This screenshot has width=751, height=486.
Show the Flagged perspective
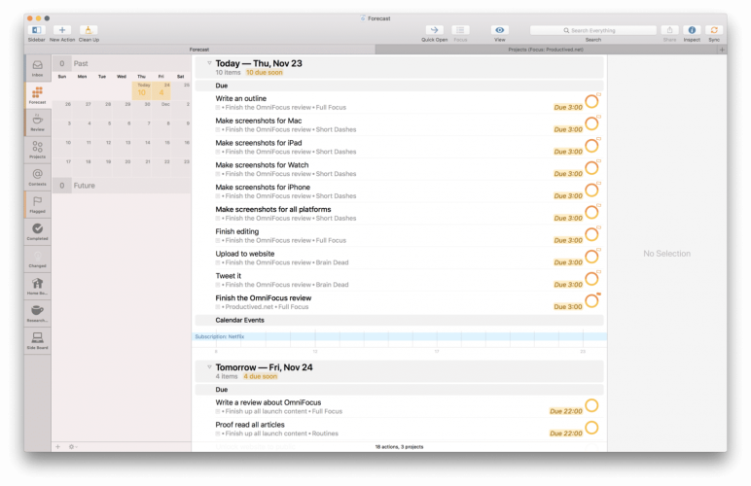click(x=37, y=204)
